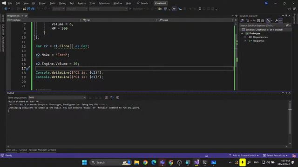The image size is (298, 167).
Task: Expand the Dependencies node
Action: [x=245, y=37]
